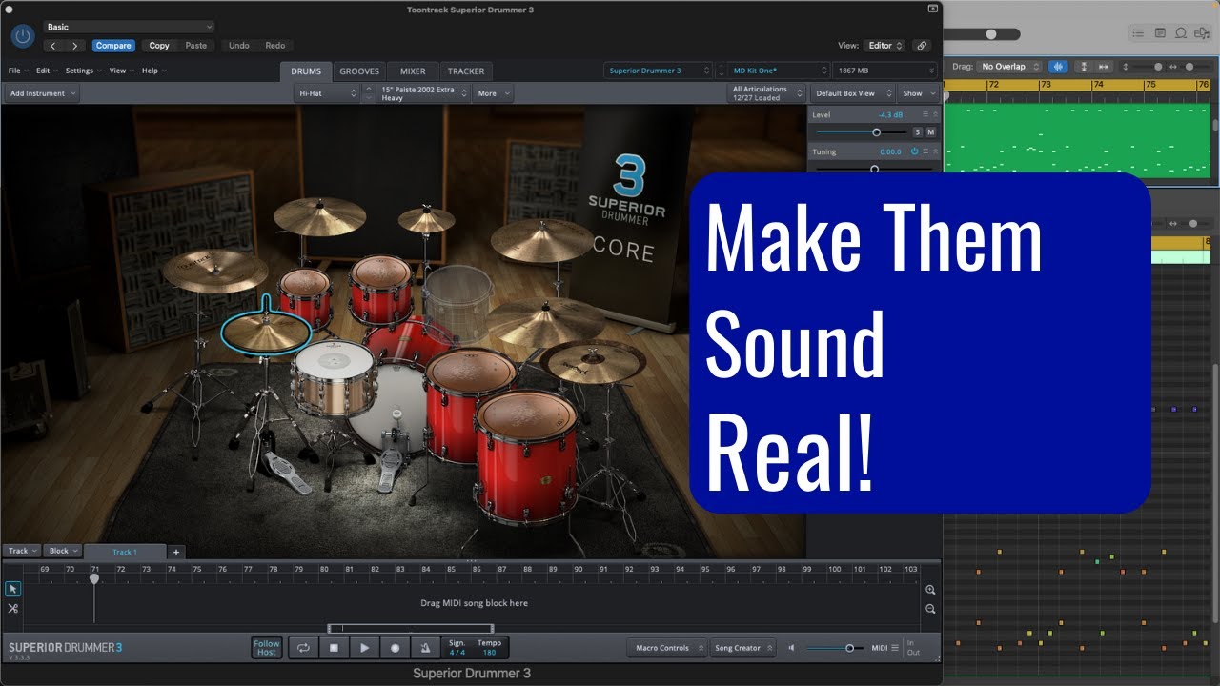Open the Drag No Overlap dropdown in Logic
1220x686 pixels.
[1009, 67]
